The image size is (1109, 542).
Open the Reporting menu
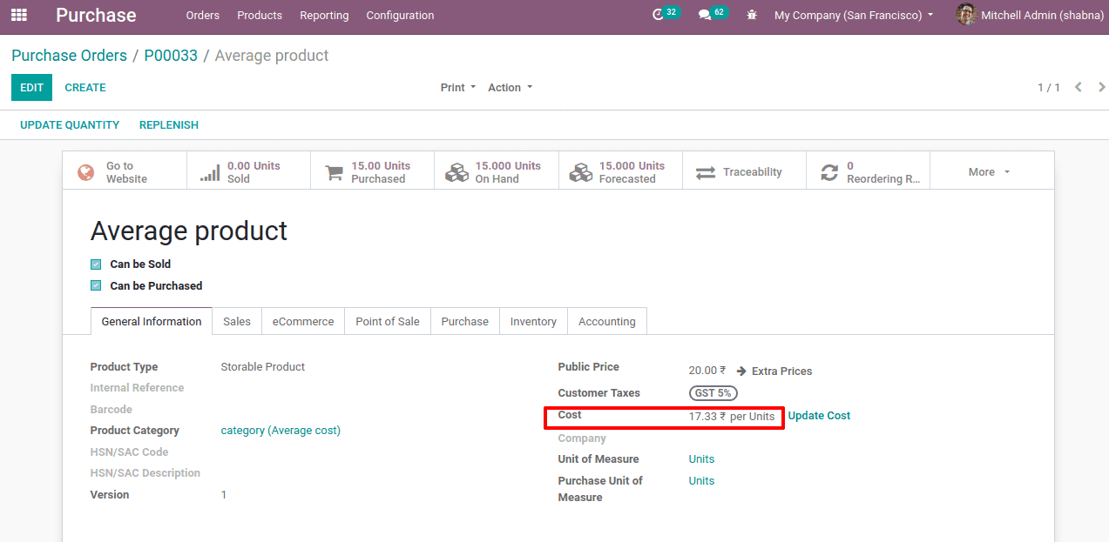point(324,15)
